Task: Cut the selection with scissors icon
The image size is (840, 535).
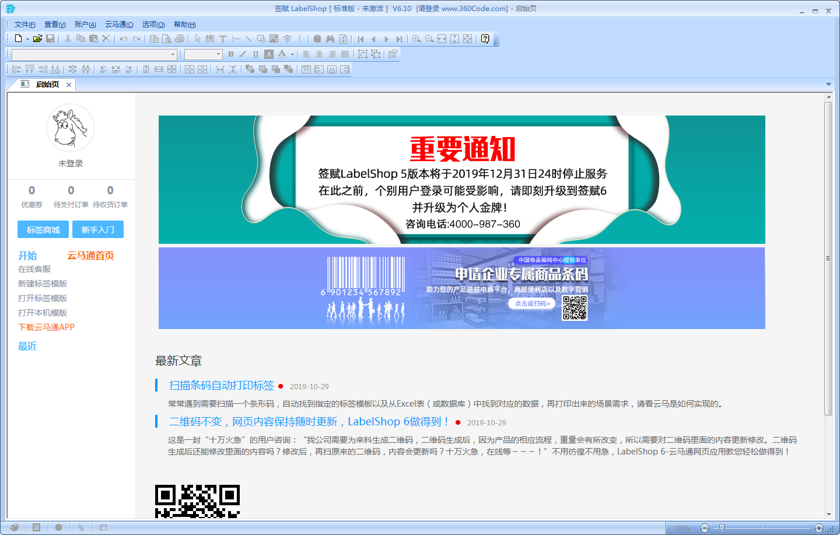Action: coord(68,39)
